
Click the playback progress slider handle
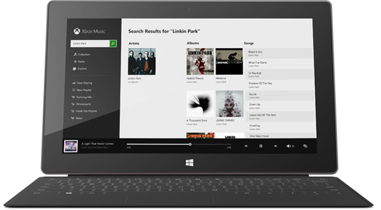pos(190,145)
